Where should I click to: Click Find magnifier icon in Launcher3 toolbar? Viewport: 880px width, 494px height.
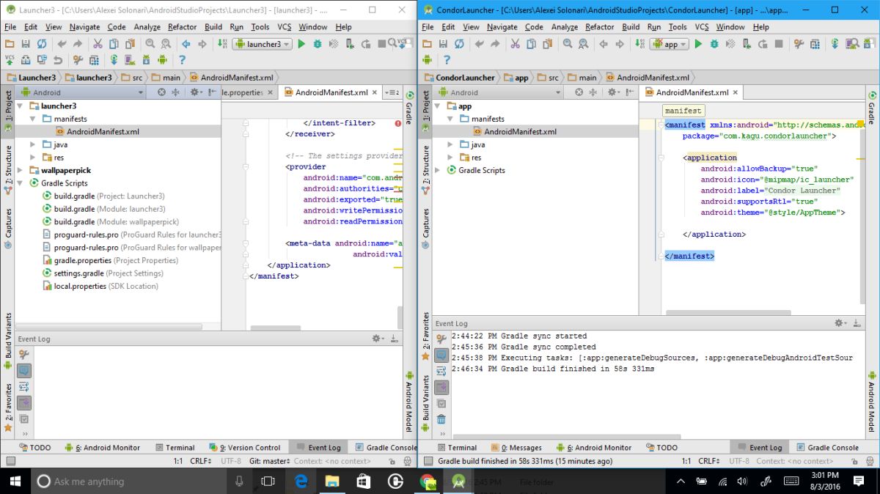click(150, 44)
